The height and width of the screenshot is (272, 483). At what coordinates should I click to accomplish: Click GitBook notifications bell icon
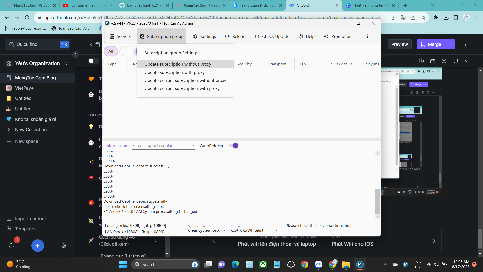tap(11, 246)
